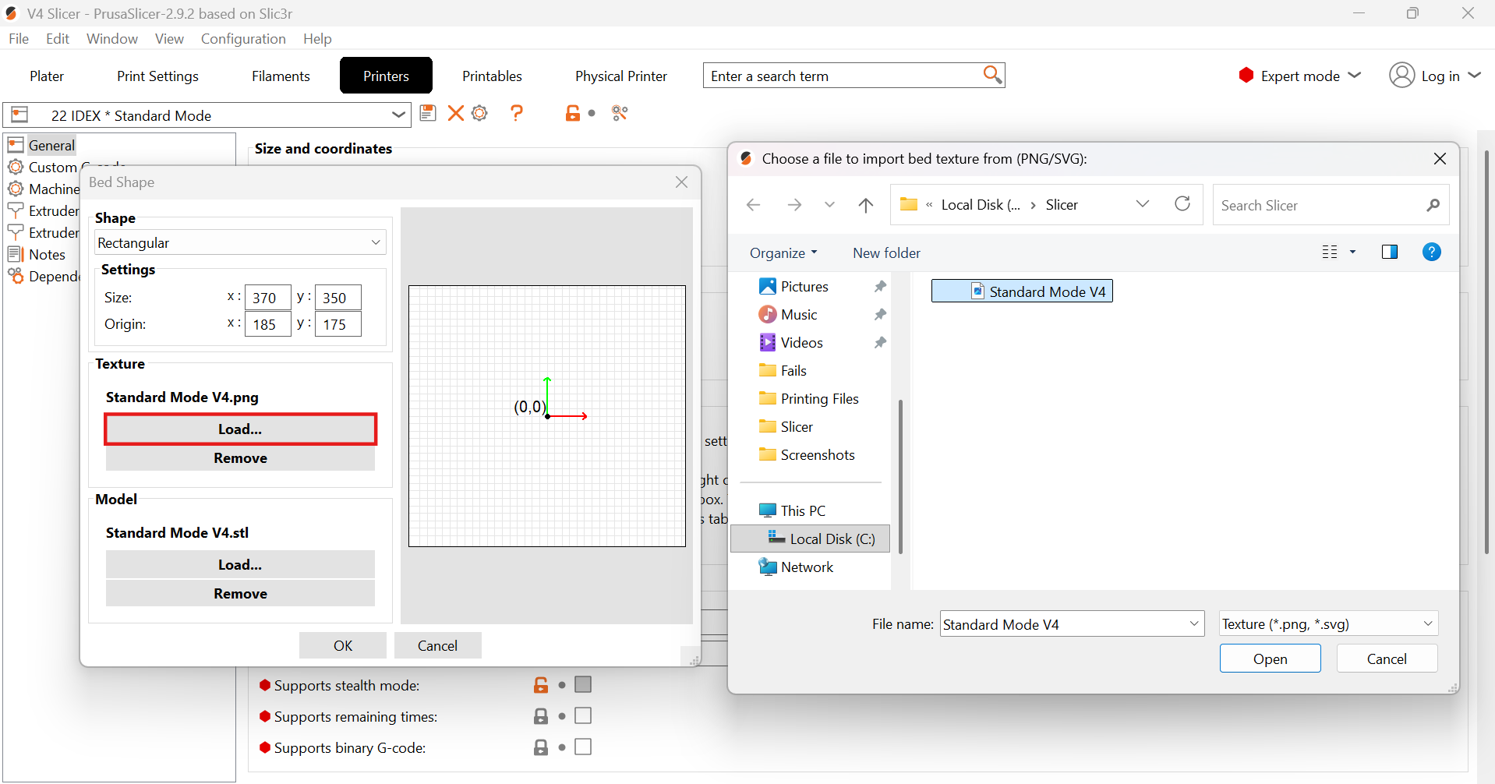
Task: Click the orange question mark help icon
Action: pyautogui.click(x=516, y=114)
